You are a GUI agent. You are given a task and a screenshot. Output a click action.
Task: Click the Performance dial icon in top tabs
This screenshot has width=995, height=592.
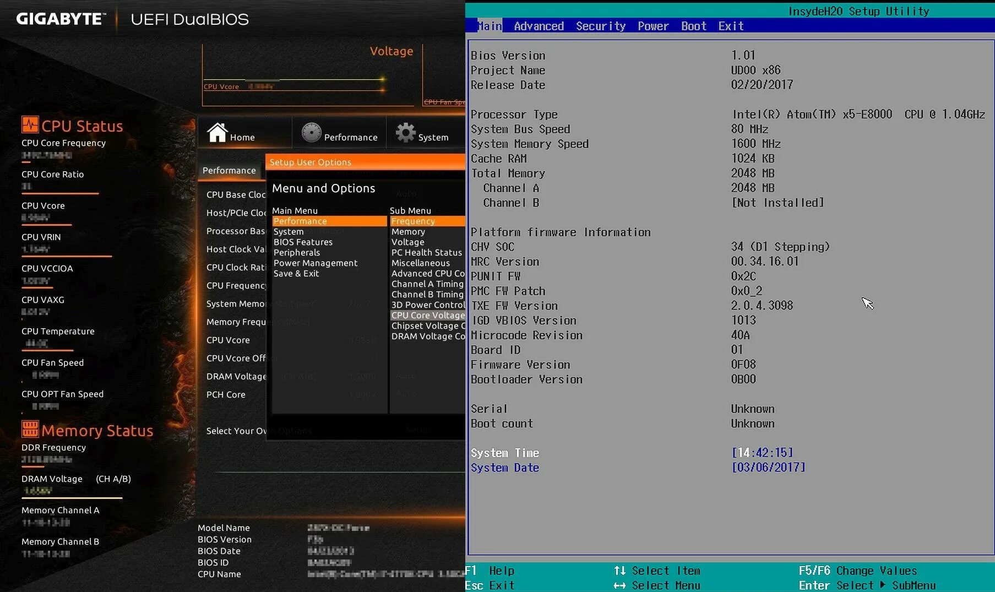pos(311,132)
